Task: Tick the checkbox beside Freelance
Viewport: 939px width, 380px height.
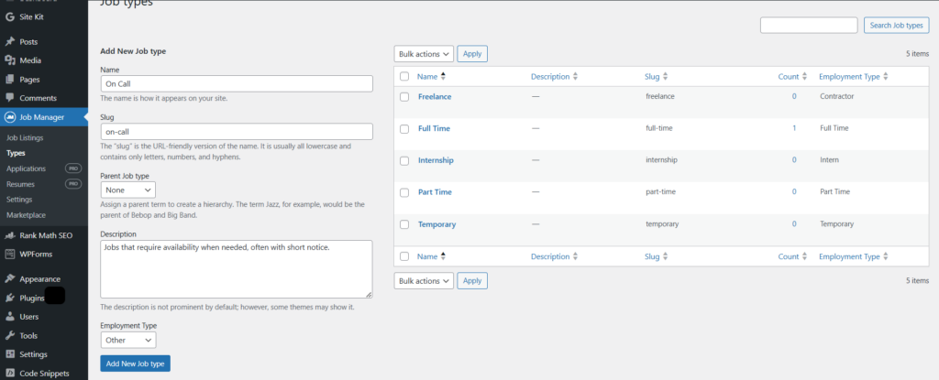Action: 404,97
